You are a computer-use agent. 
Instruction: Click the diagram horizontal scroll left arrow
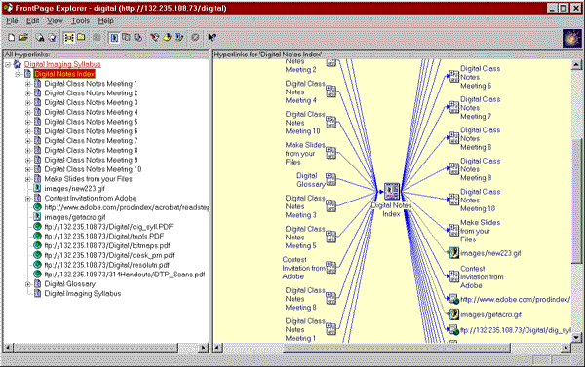point(217,348)
